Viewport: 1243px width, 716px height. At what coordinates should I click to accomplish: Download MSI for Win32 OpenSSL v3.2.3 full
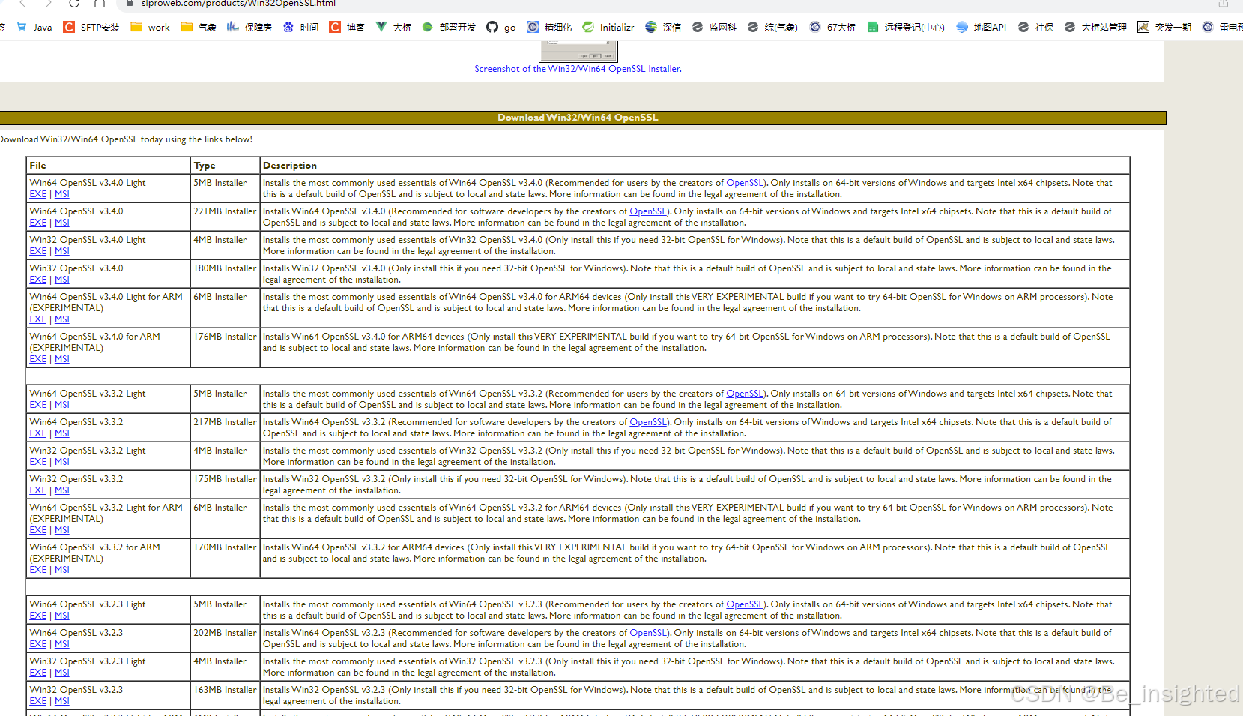pos(62,701)
